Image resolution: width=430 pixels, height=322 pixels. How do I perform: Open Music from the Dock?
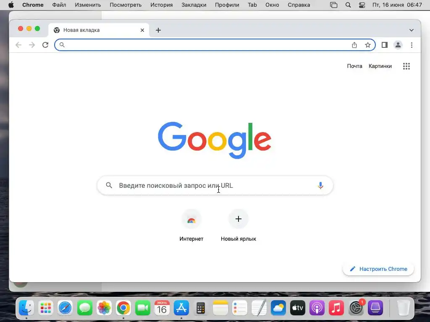[336, 308]
